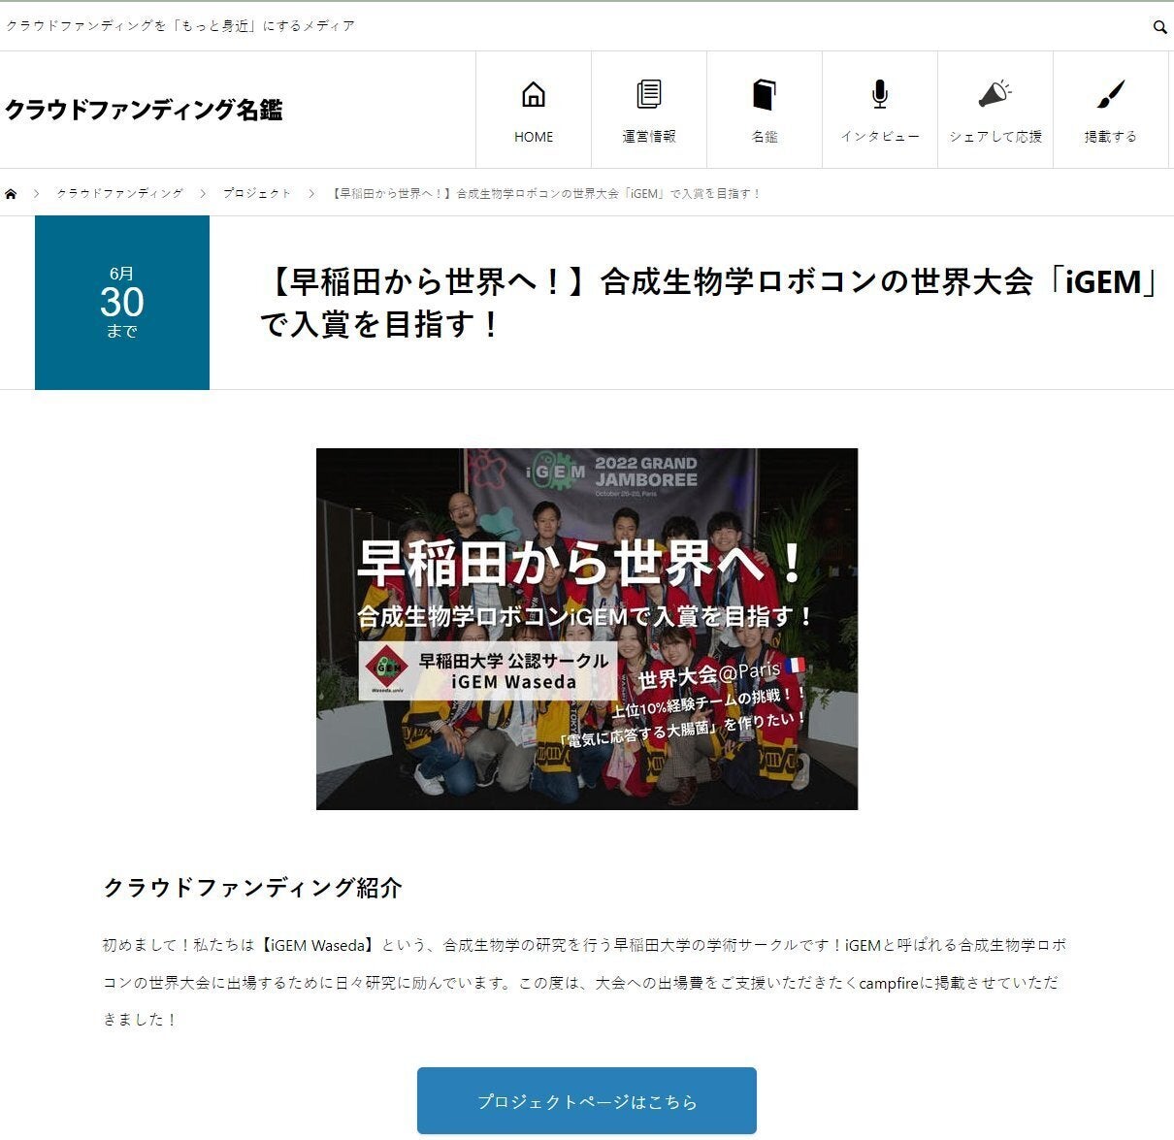
Task: Click the 掲載する paintbrush icon
Action: [x=1110, y=95]
